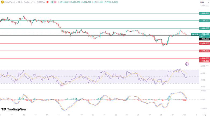Screen dimensions: 210x117
Task: Select the 4,600.000 price level label
Action: (x=204, y=28)
